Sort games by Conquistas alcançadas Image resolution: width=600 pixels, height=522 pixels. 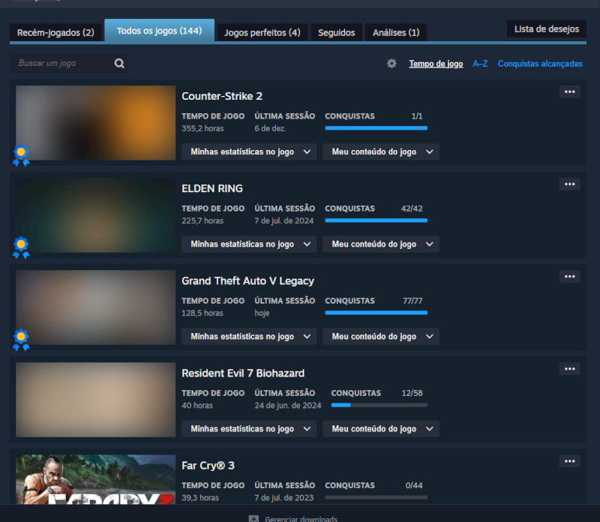coord(540,64)
